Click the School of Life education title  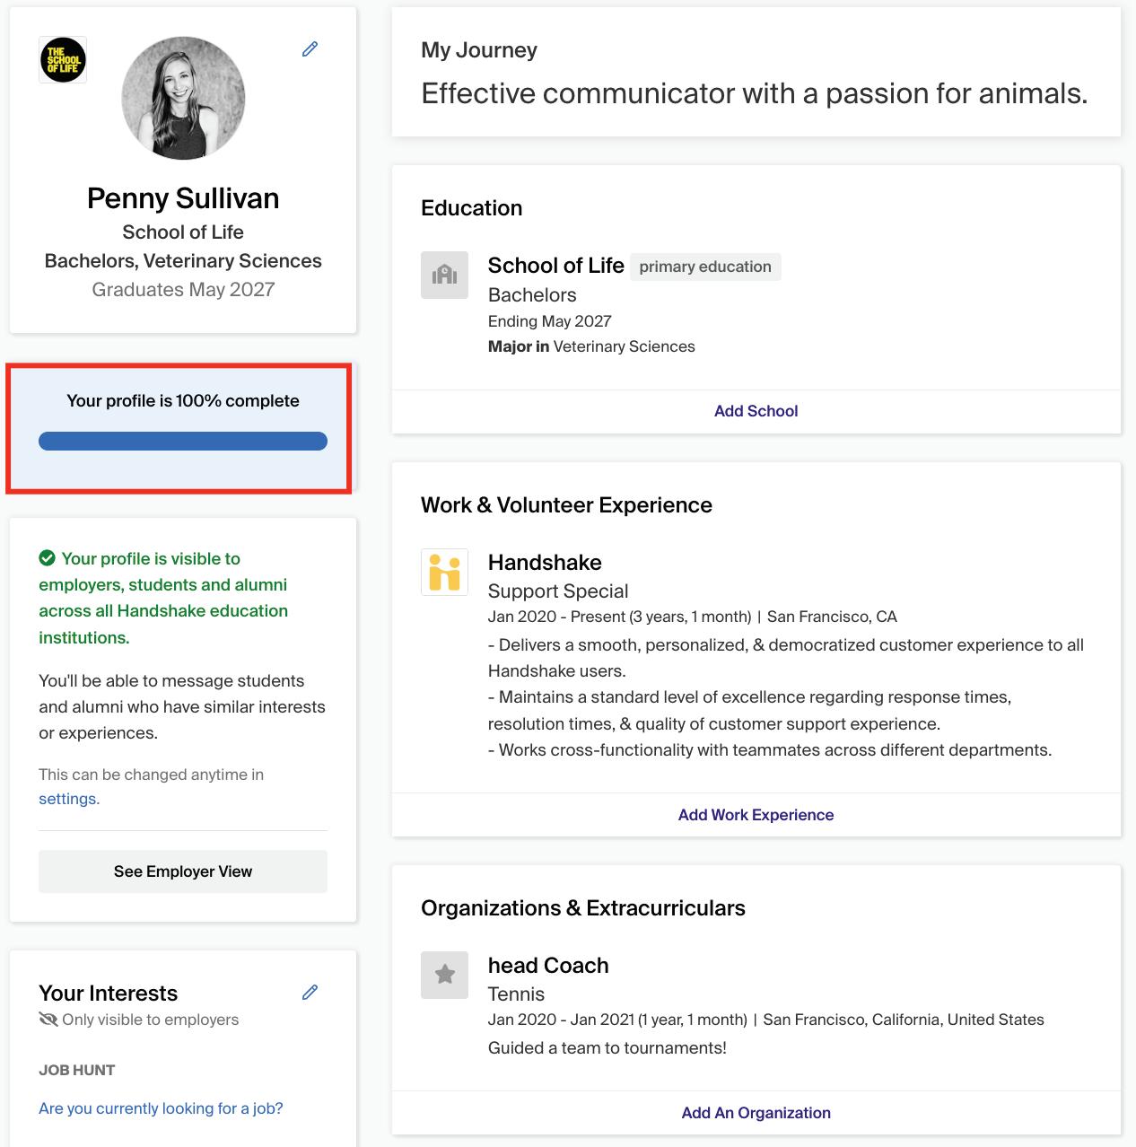point(555,266)
